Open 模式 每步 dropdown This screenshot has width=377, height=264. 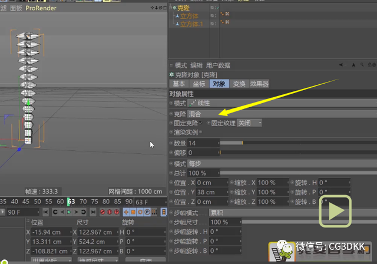(282, 164)
